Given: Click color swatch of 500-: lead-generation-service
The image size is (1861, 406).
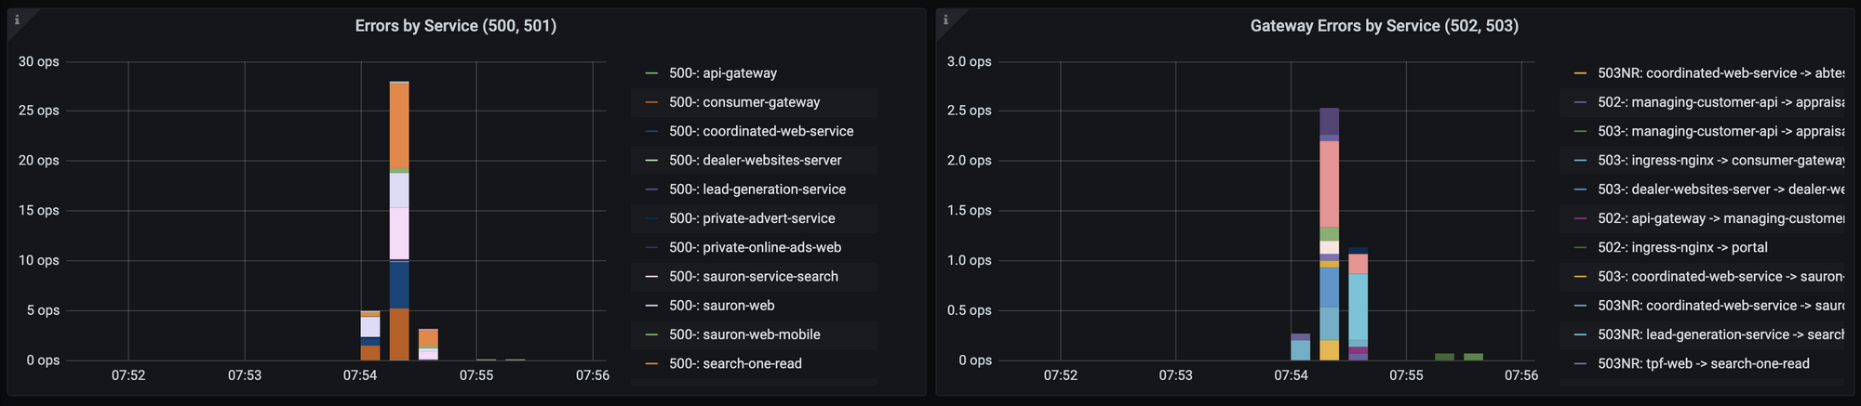Looking at the screenshot, I should pyautogui.click(x=651, y=190).
